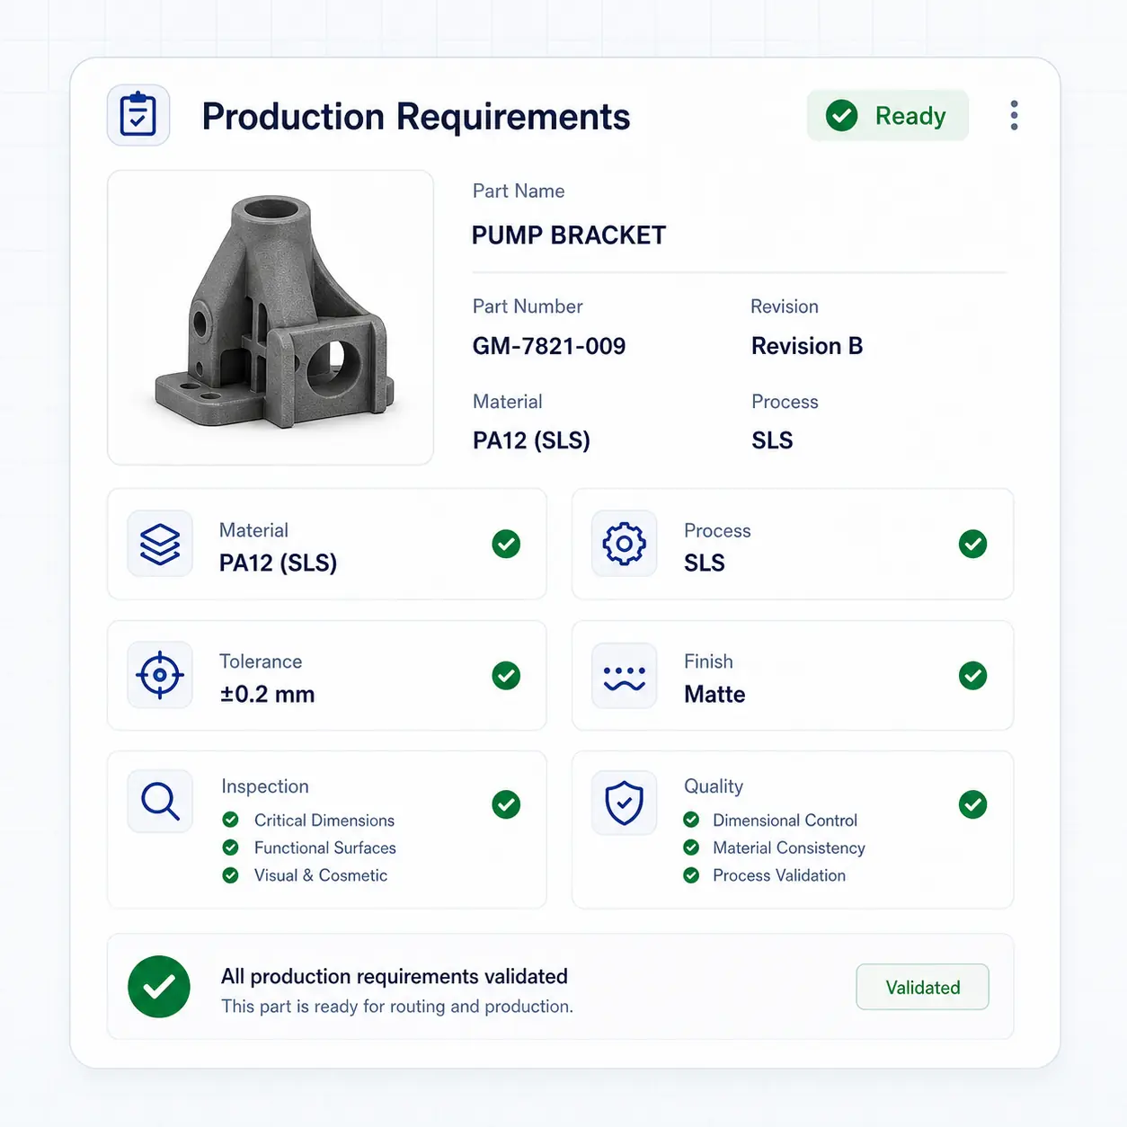The height and width of the screenshot is (1127, 1127).
Task: Click the Validated button
Action: click(923, 987)
